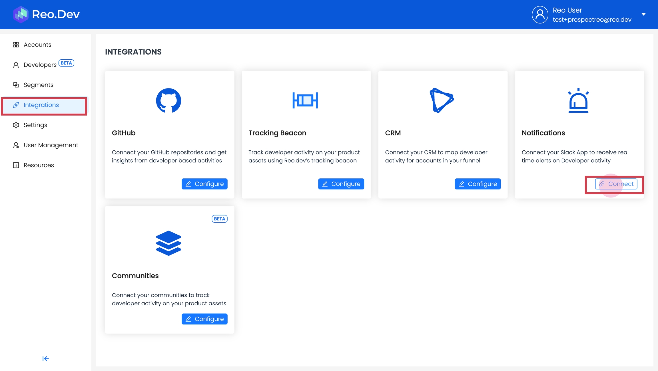The width and height of the screenshot is (658, 371).
Task: Configure the Tracking Beacon integration
Action: pyautogui.click(x=341, y=184)
